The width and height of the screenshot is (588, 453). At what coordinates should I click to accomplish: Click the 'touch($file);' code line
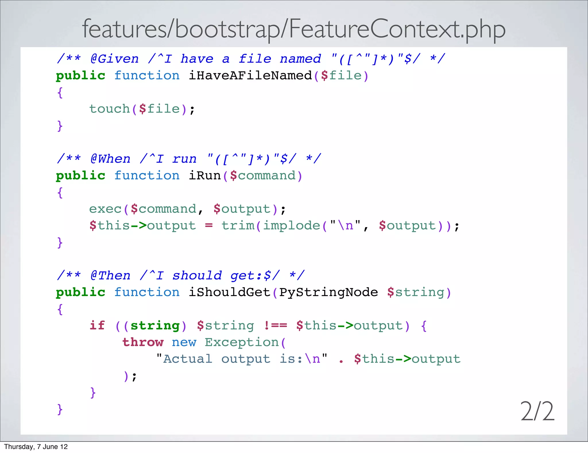(x=142, y=109)
